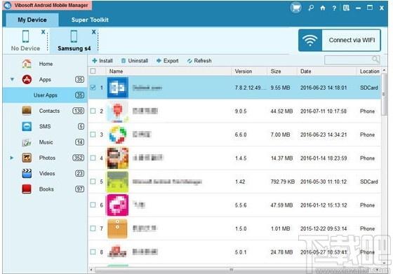Toggle the select-all checkbox in header
Viewport: 393px width, 274px height.
coord(93,71)
